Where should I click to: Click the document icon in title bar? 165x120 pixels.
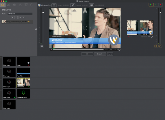77,1
